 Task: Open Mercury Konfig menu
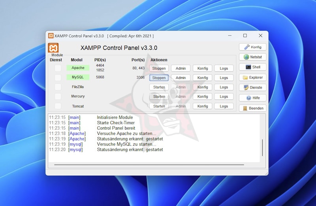point(202,96)
